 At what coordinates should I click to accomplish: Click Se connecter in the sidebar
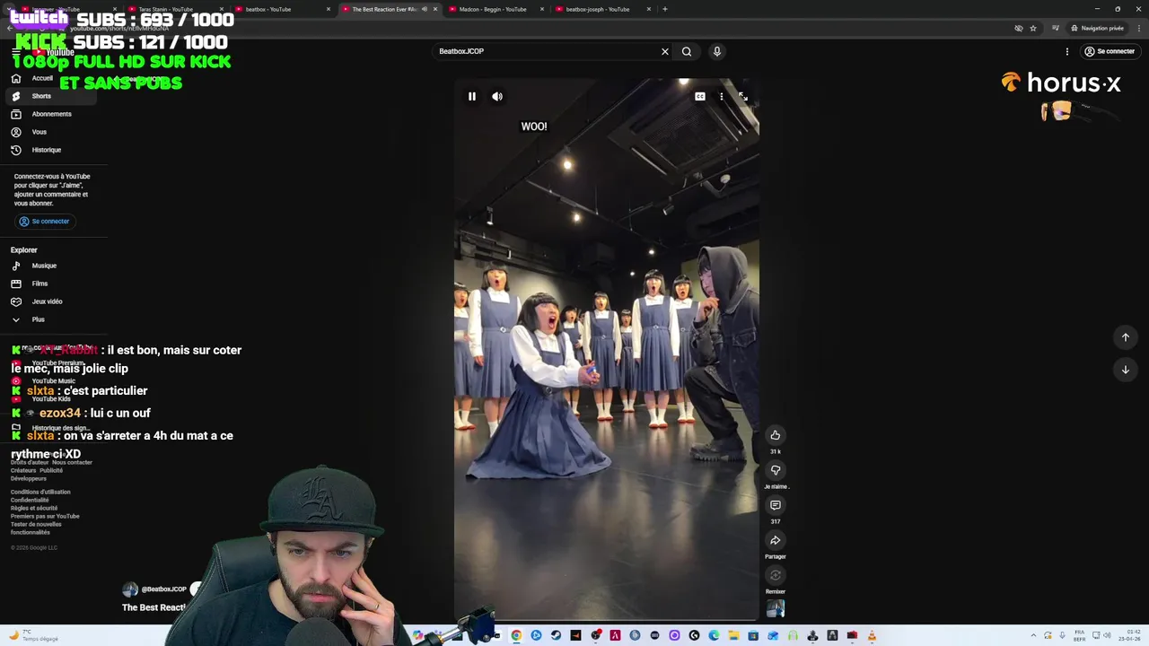(x=44, y=221)
